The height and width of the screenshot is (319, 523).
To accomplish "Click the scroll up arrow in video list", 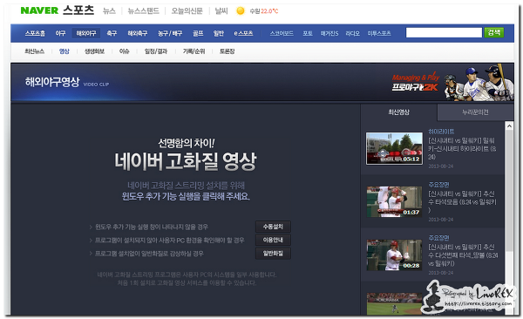I will coord(509,126).
